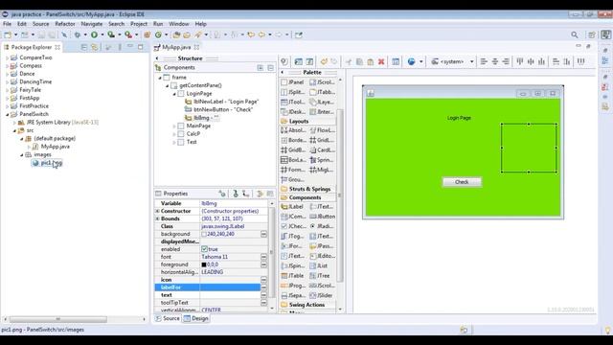Image resolution: width=613 pixels, height=345 pixels.
Task: Click the paste icon in designer toolbar
Action: pos(371,61)
